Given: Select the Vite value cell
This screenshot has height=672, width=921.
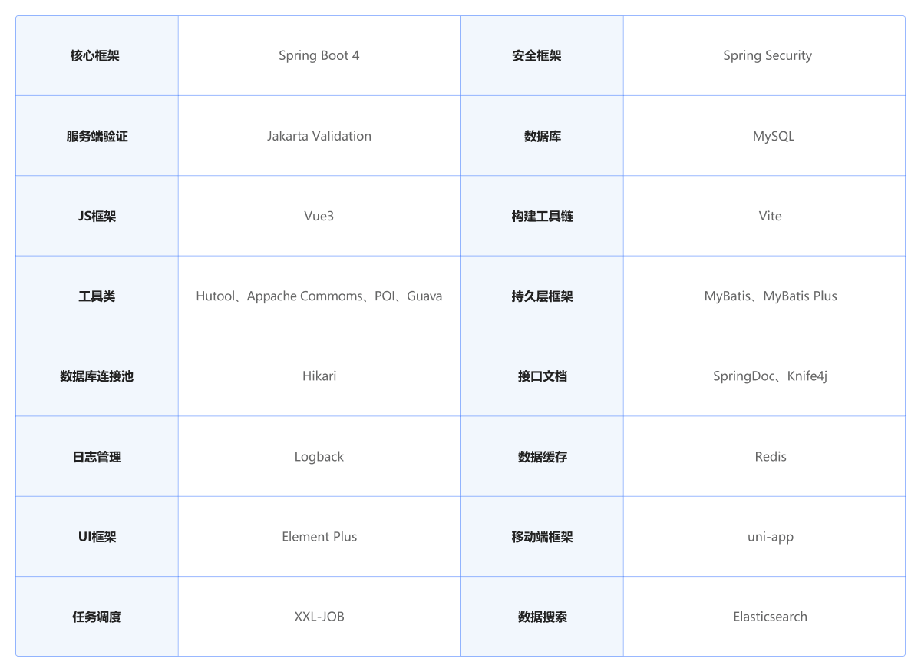Looking at the screenshot, I should pos(764,216).
